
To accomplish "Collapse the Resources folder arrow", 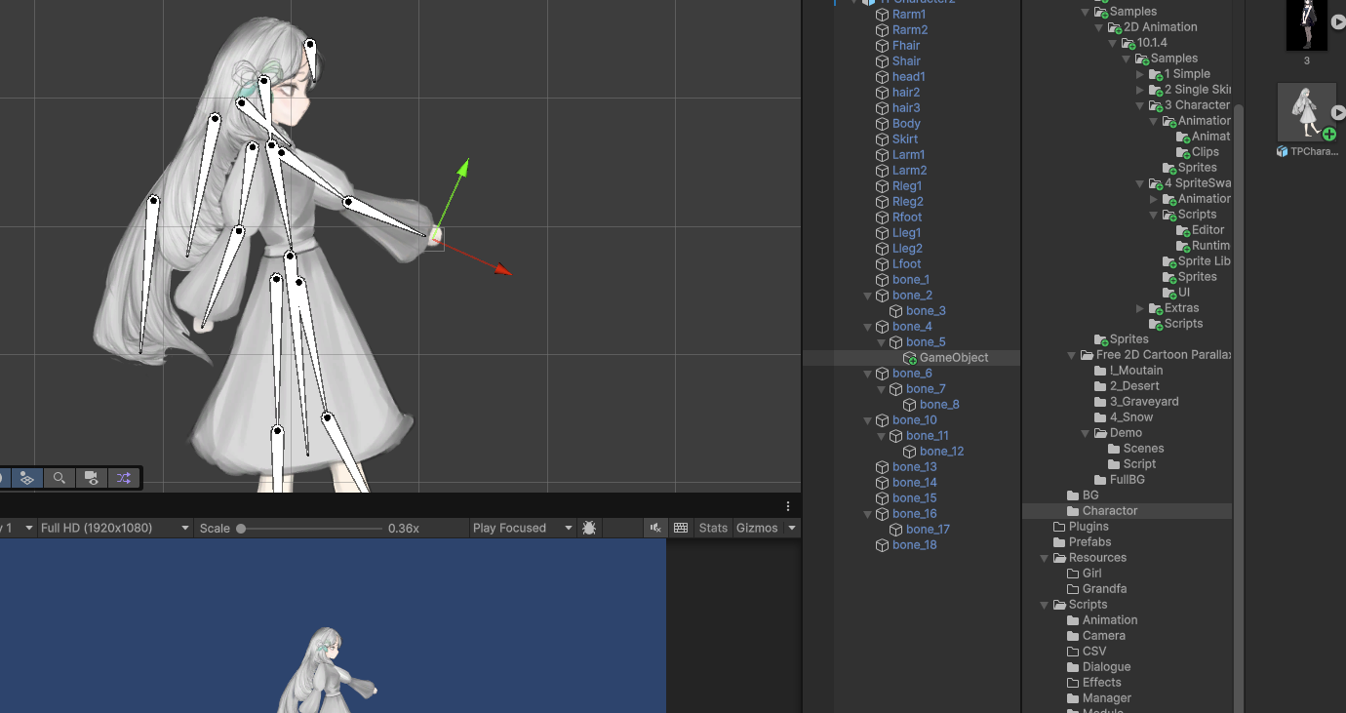I will [1046, 558].
